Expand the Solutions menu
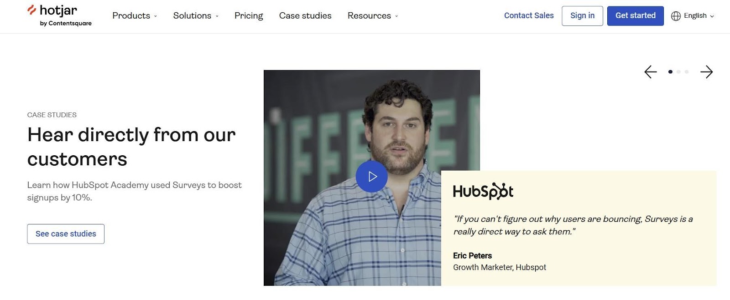The image size is (730, 300). pyautogui.click(x=196, y=16)
